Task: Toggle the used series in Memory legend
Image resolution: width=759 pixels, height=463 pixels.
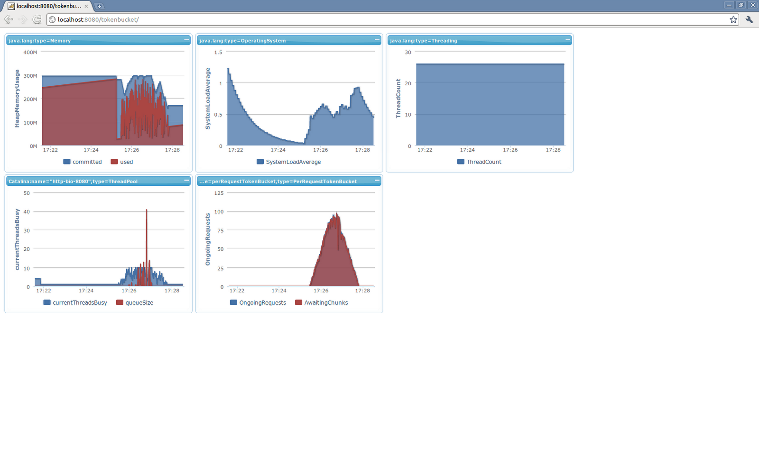Action: coord(122,162)
